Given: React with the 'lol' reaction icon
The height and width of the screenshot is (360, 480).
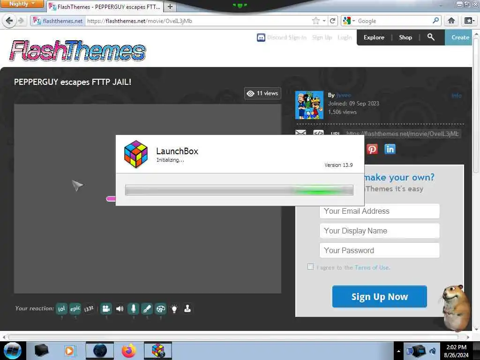Looking at the screenshot, I should tap(61, 308).
